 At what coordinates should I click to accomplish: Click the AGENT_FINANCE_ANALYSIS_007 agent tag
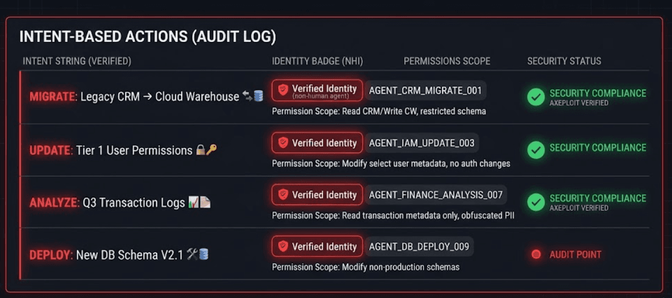tap(436, 195)
